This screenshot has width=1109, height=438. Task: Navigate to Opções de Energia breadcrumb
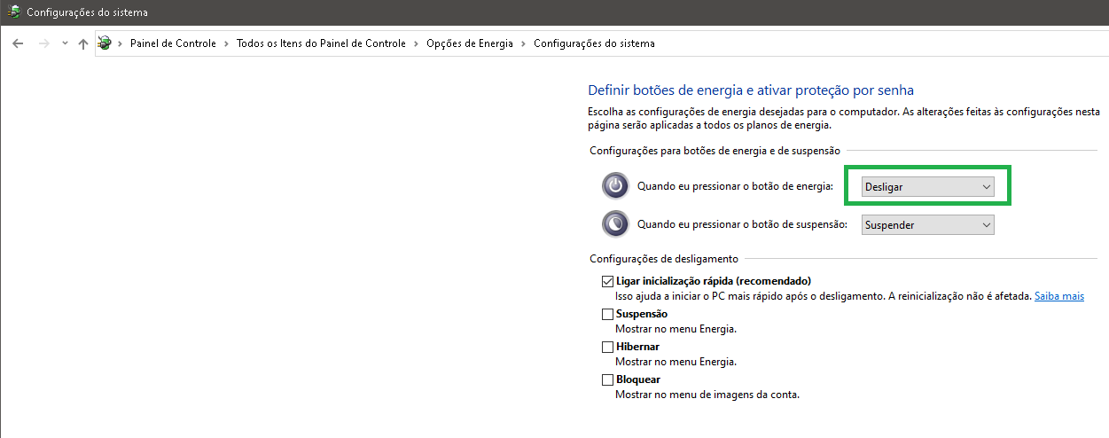469,43
